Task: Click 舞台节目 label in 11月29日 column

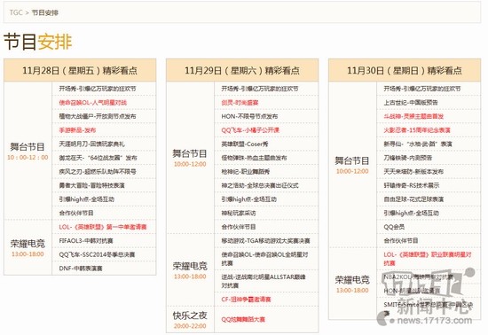Action: tap(190, 153)
